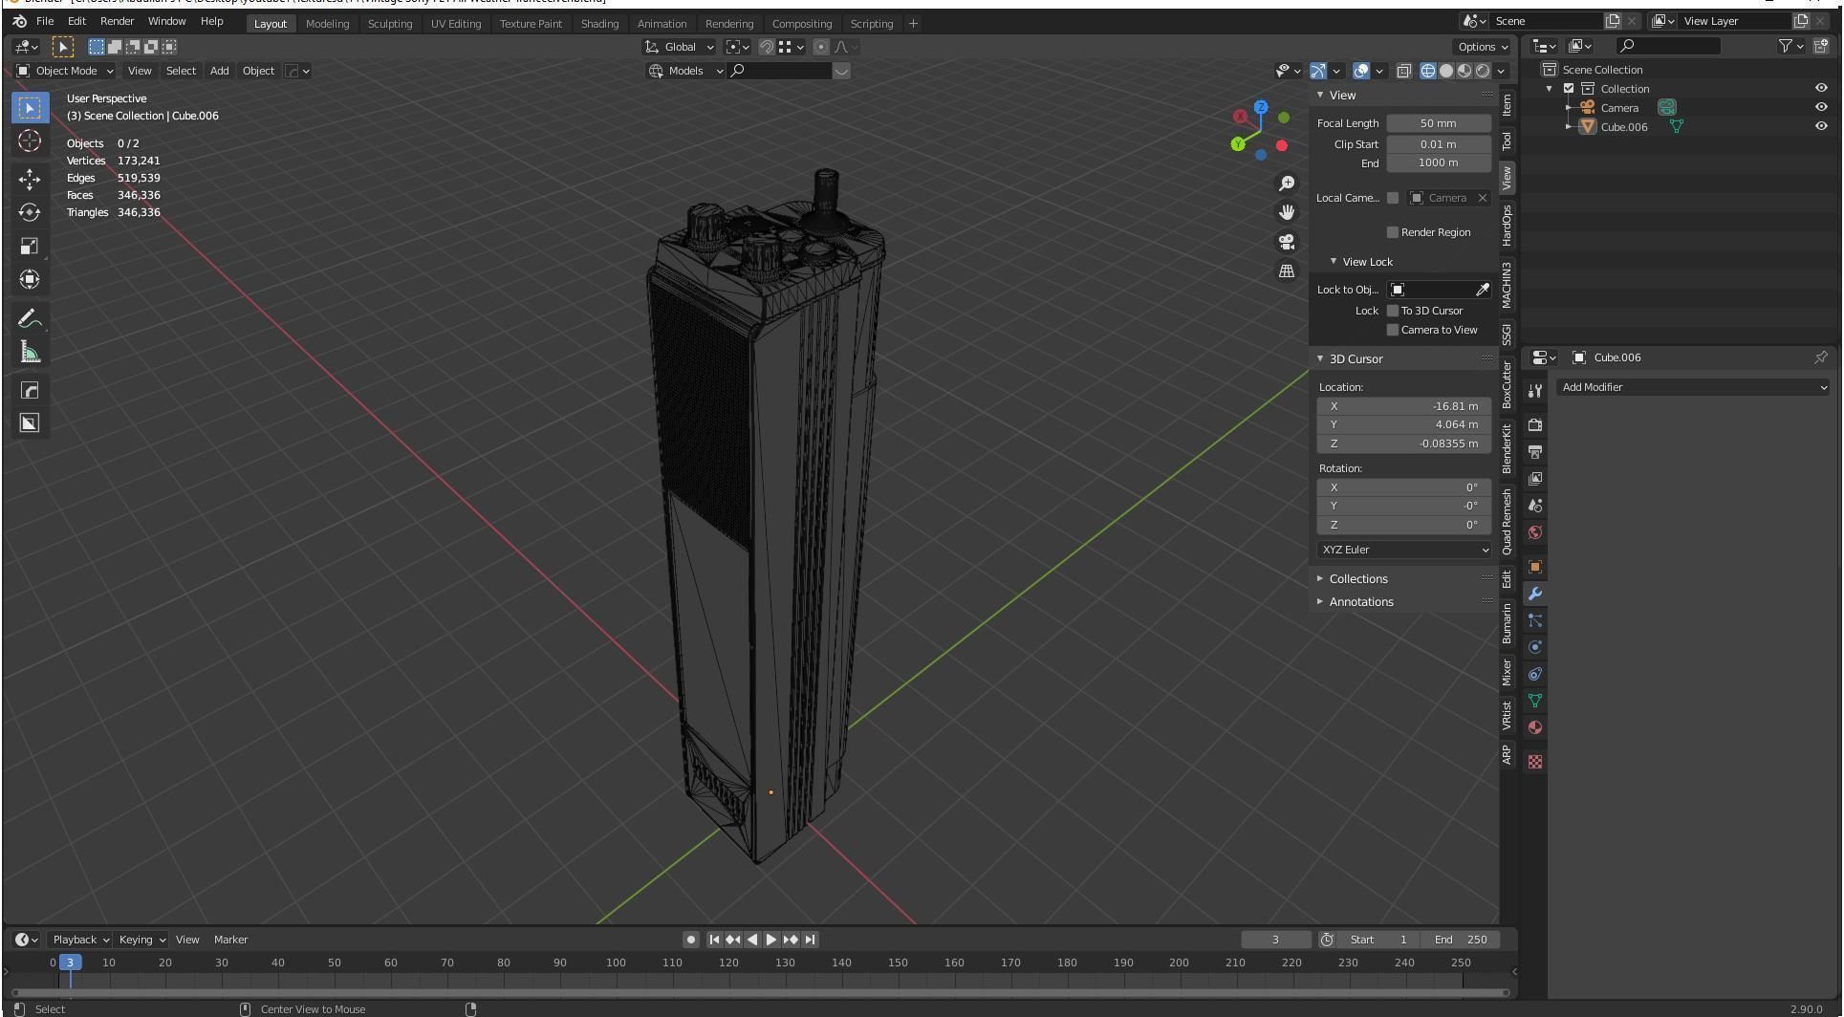Click the zoom magnifier viewport gizmo
This screenshot has width=1844, height=1017.
pos(1287,184)
